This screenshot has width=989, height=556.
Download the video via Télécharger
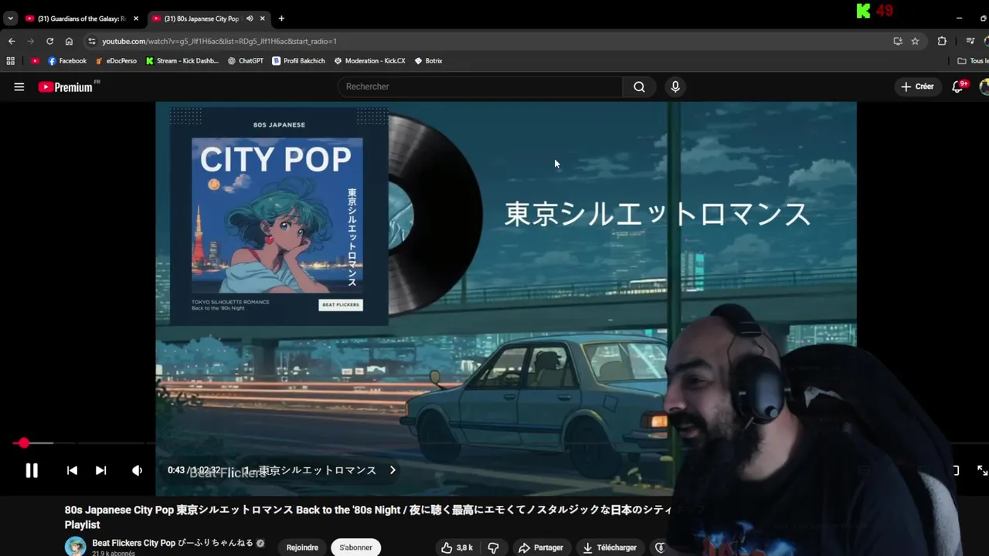610,548
